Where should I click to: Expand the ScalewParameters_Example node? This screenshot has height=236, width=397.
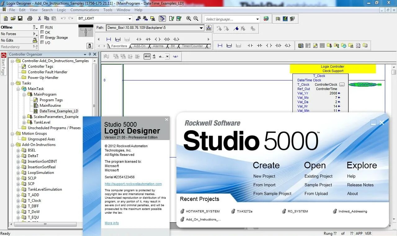pyautogui.click(x=24, y=117)
